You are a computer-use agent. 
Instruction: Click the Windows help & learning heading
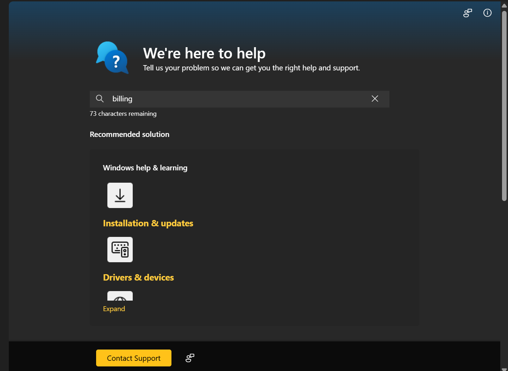pos(145,168)
